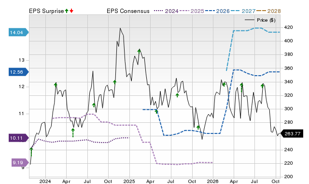Click the 400 label on price axis

click(288, 41)
